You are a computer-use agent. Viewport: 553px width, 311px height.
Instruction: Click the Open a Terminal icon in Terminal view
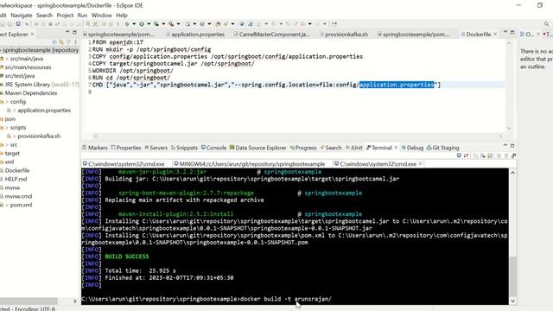(459, 155)
